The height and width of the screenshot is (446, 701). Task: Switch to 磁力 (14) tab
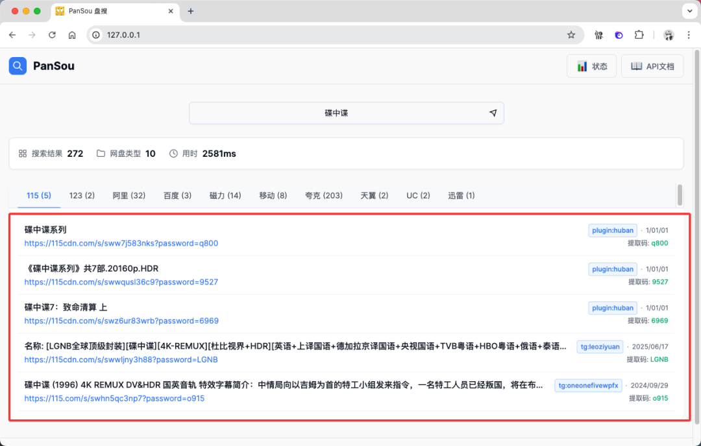coord(225,195)
